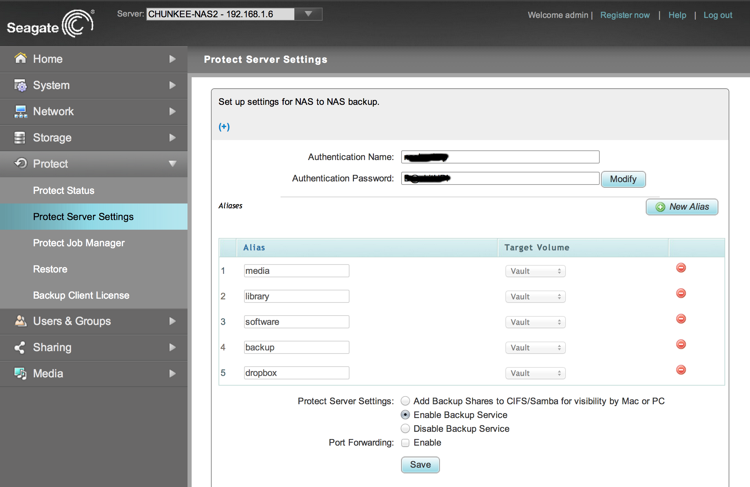This screenshot has width=750, height=487.
Task: Click the System gear icon in sidebar
Action: 20,85
